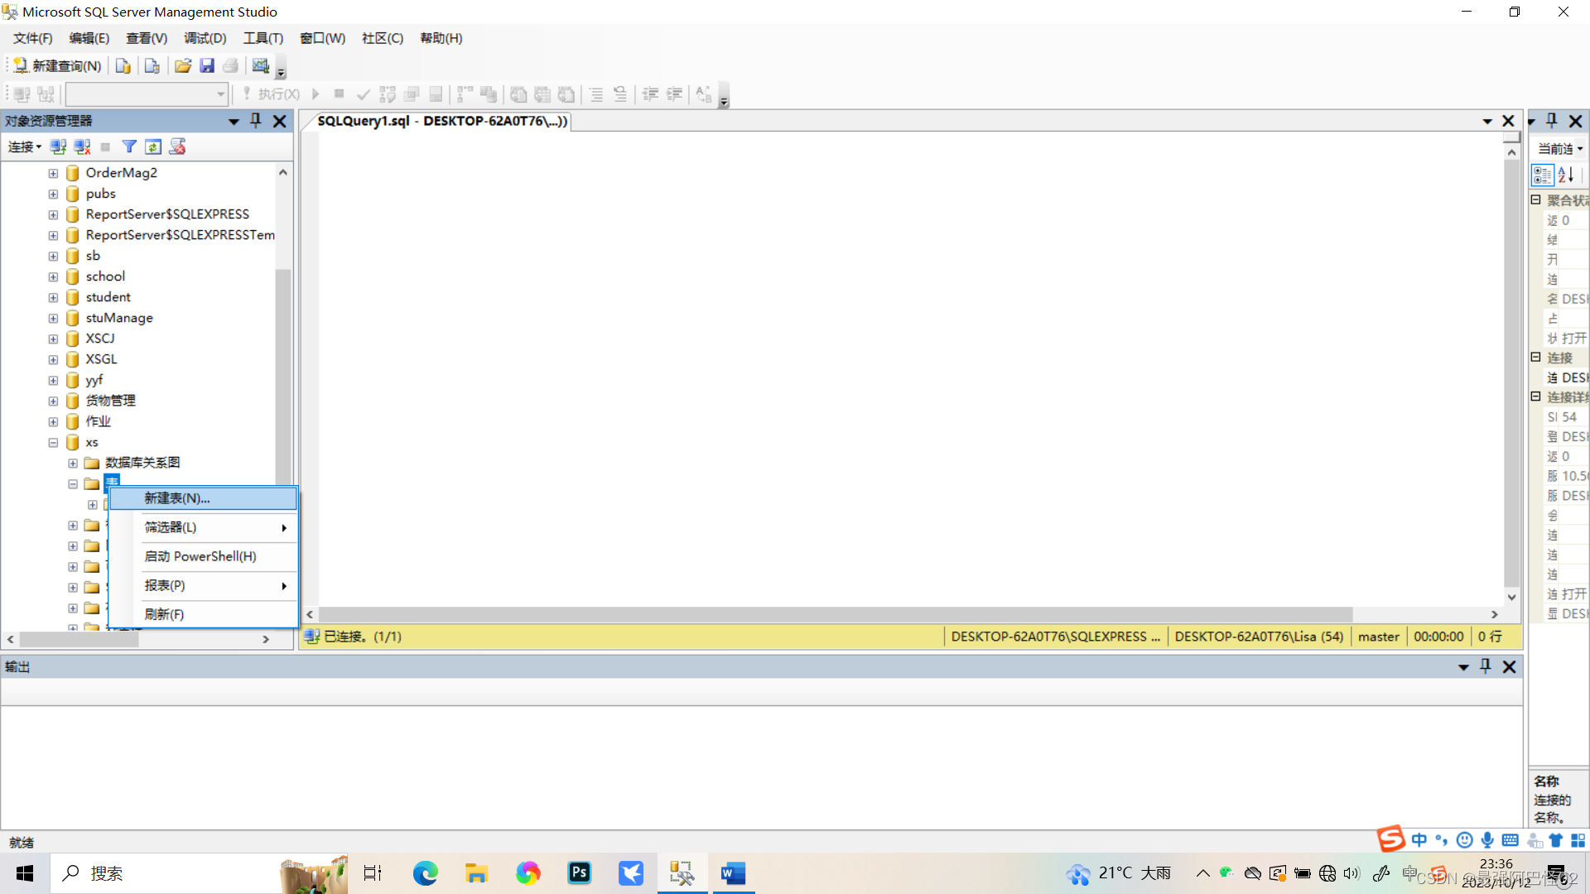This screenshot has height=894, width=1590.
Task: Click the Open File folder icon
Action: coord(183,66)
